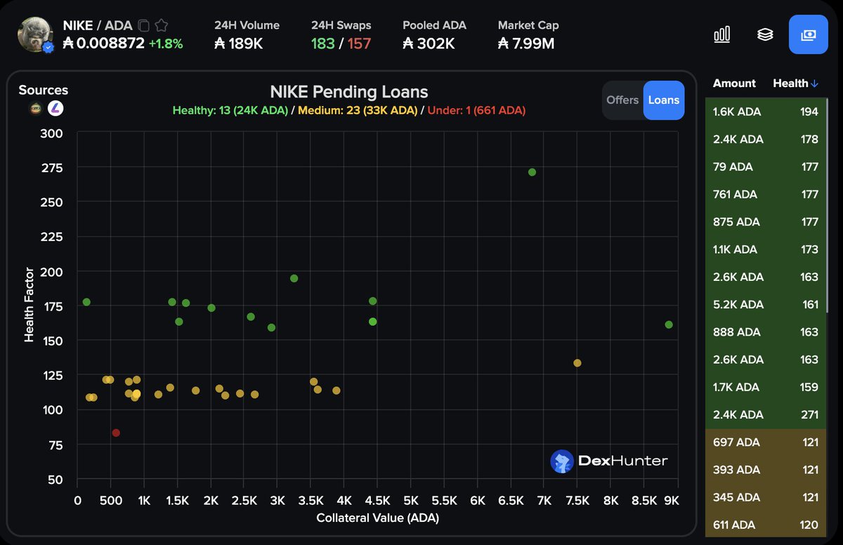This screenshot has height=545, width=843.
Task: Add NIKE to favorites with the star icon
Action: click(162, 25)
